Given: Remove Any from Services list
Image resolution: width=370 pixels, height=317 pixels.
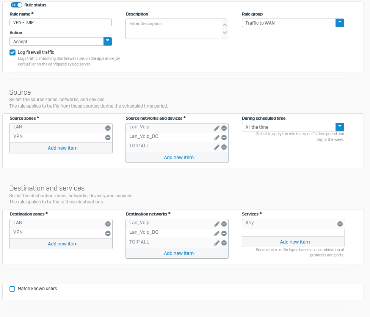Looking at the screenshot, I should pos(340,224).
